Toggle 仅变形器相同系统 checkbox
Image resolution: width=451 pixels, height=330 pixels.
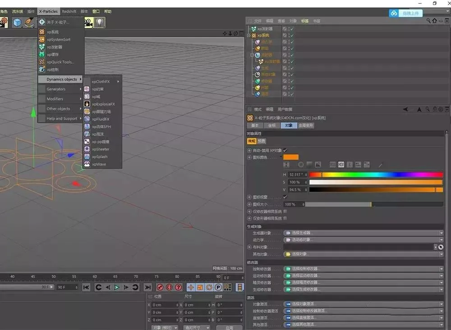coord(285,218)
